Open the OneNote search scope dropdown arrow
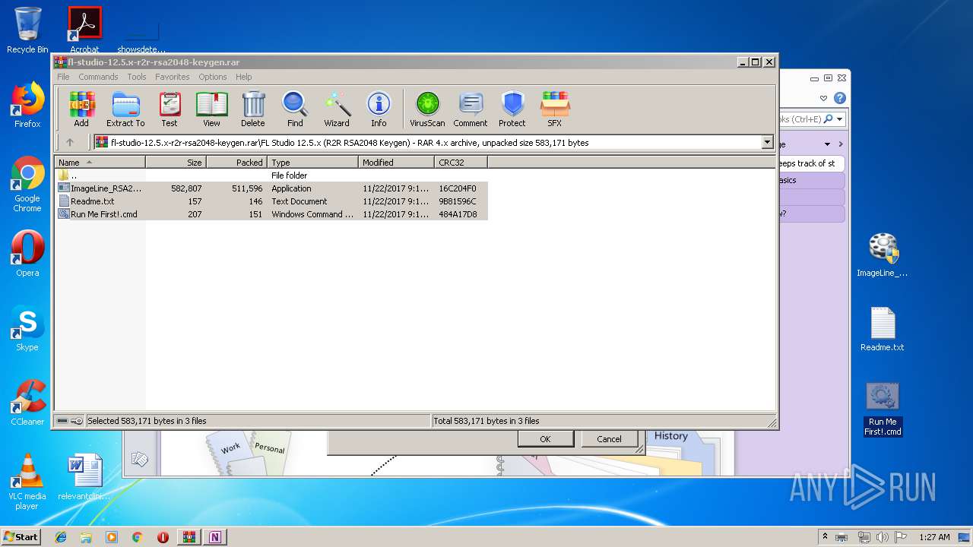 tap(840, 119)
